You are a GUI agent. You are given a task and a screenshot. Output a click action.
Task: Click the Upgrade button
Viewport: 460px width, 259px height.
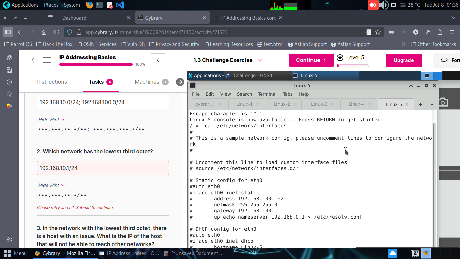point(403,60)
